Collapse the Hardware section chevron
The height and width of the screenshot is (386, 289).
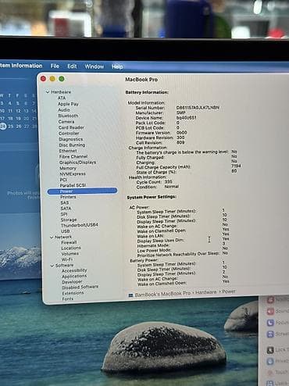click(48, 92)
